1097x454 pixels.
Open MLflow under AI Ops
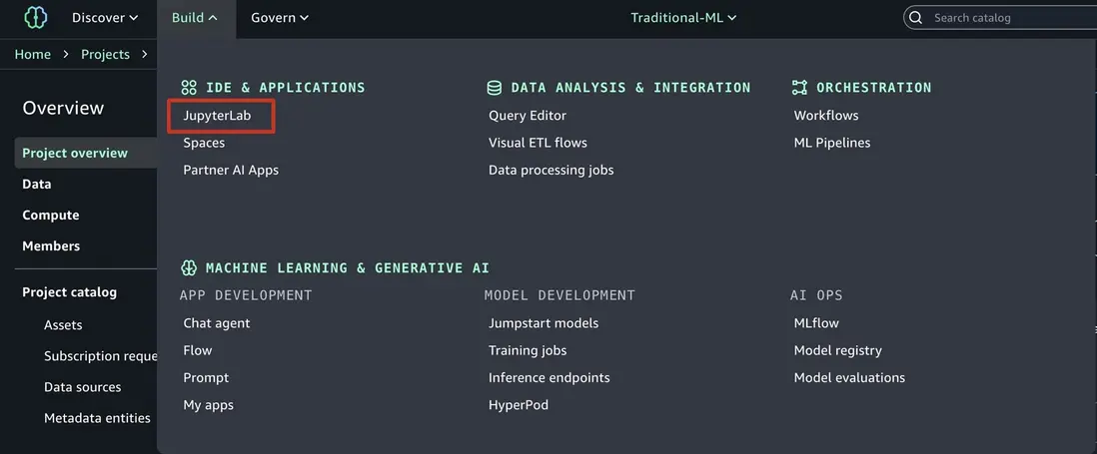tap(815, 323)
